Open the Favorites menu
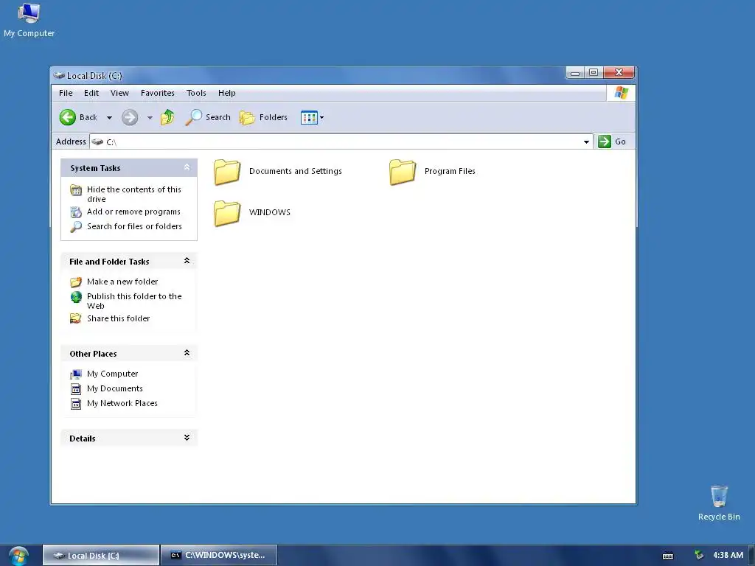Screen dimensions: 755x566 click(158, 93)
